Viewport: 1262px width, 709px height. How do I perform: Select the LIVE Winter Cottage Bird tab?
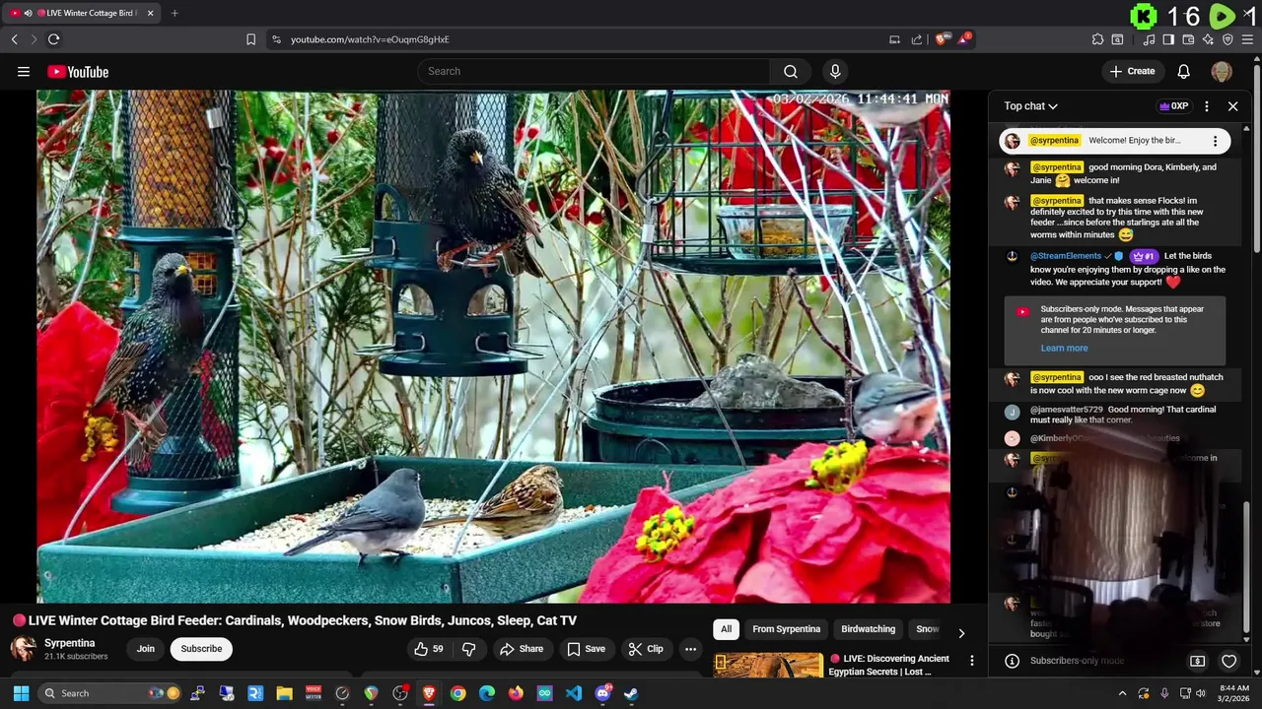point(83,13)
